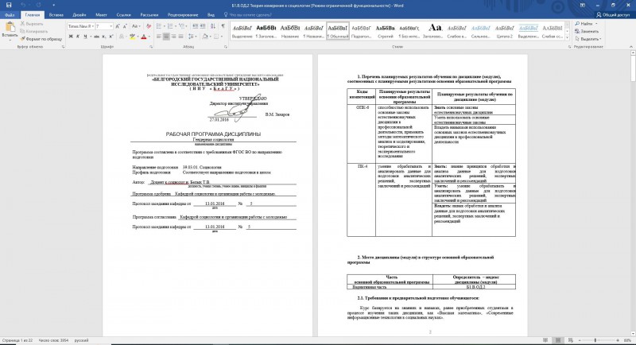
Task: Click the Tell me search box
Action: coord(248,15)
